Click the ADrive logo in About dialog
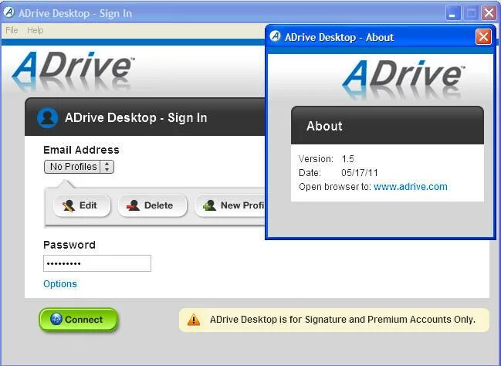Screen dimensions: 501x366 (x=404, y=79)
